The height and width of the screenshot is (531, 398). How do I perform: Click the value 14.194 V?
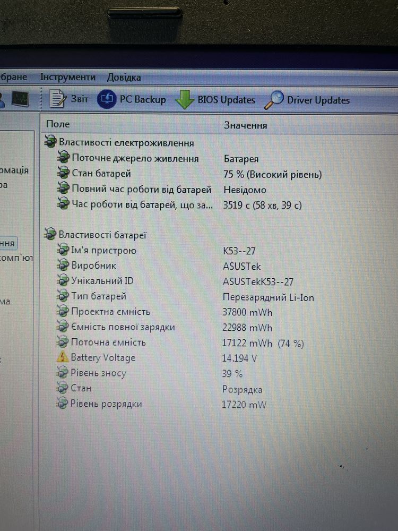click(x=239, y=358)
